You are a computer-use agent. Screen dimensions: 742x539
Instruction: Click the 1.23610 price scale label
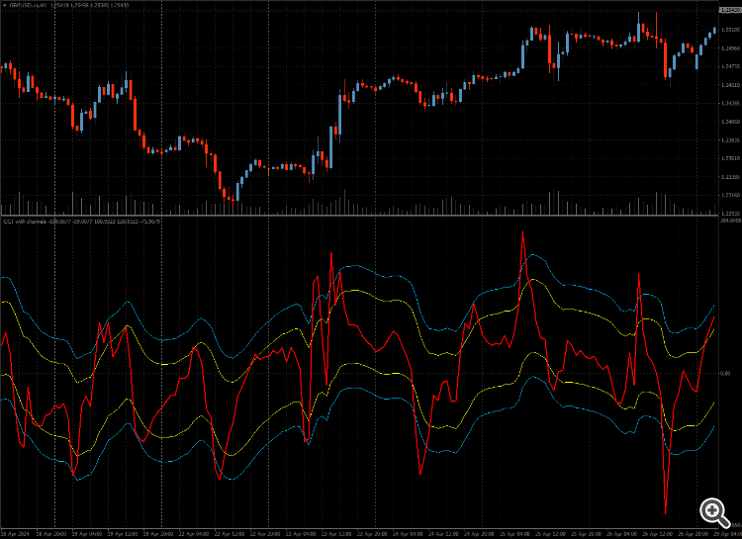(730, 158)
